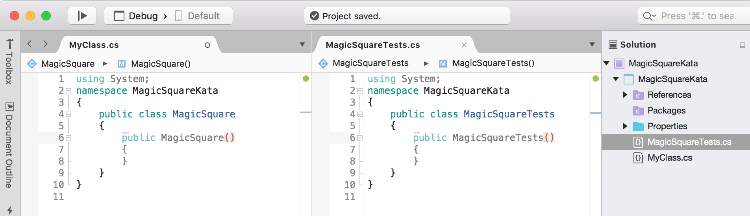Open the Document Outline side panel

(x=9, y=145)
